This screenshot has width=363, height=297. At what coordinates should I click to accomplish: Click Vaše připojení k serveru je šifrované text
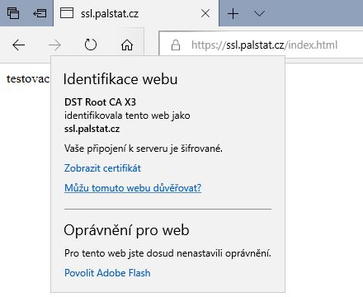[144, 148]
